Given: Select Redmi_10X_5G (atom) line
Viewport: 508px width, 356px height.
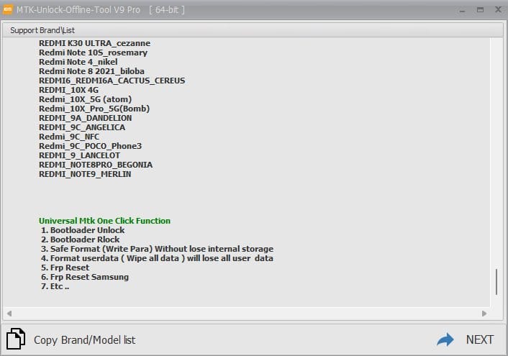Looking at the screenshot, I should click(x=85, y=99).
